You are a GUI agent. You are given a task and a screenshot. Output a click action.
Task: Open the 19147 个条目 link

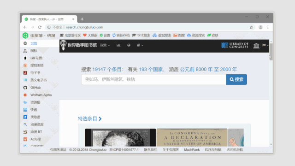click(107, 70)
